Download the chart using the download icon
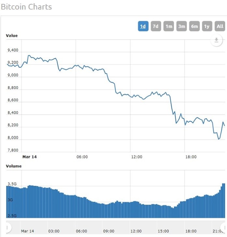 pos(216,40)
